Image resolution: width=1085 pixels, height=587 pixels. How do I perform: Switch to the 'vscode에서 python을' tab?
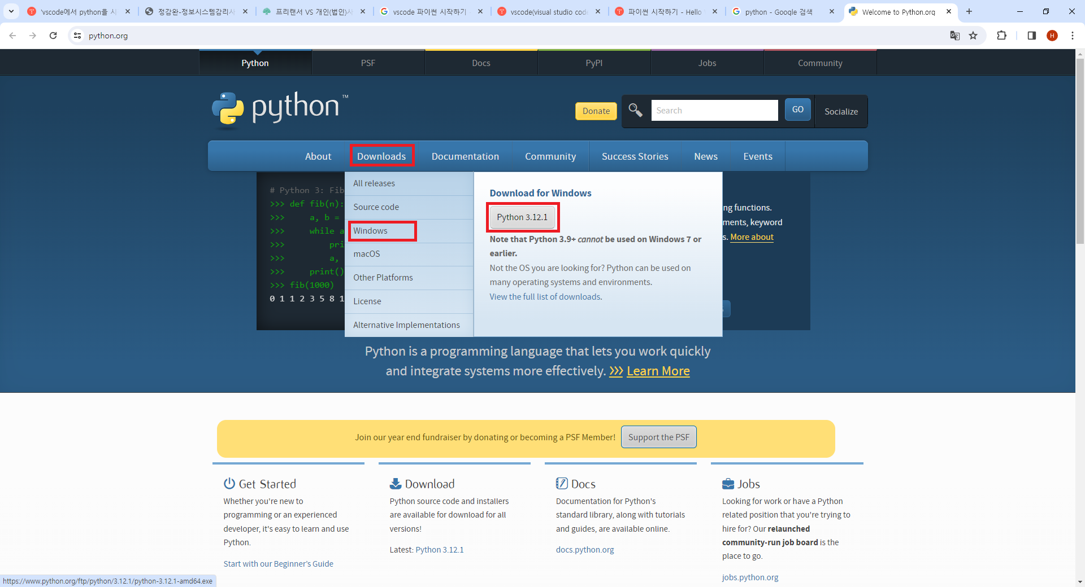78,11
